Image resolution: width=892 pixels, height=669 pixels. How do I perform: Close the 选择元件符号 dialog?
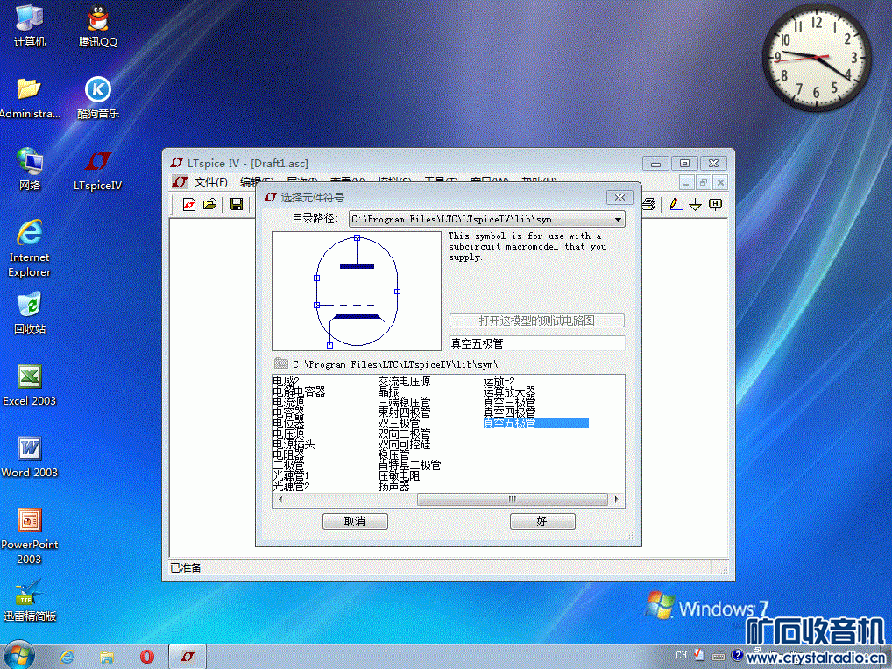pos(619,197)
